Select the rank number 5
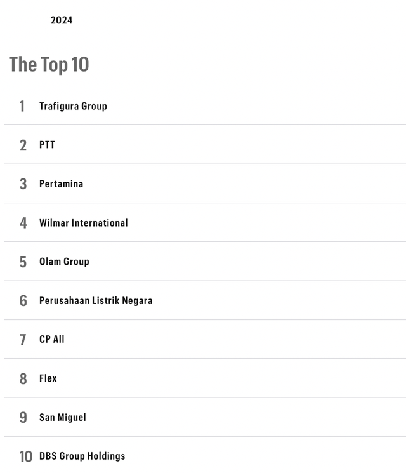 point(23,262)
